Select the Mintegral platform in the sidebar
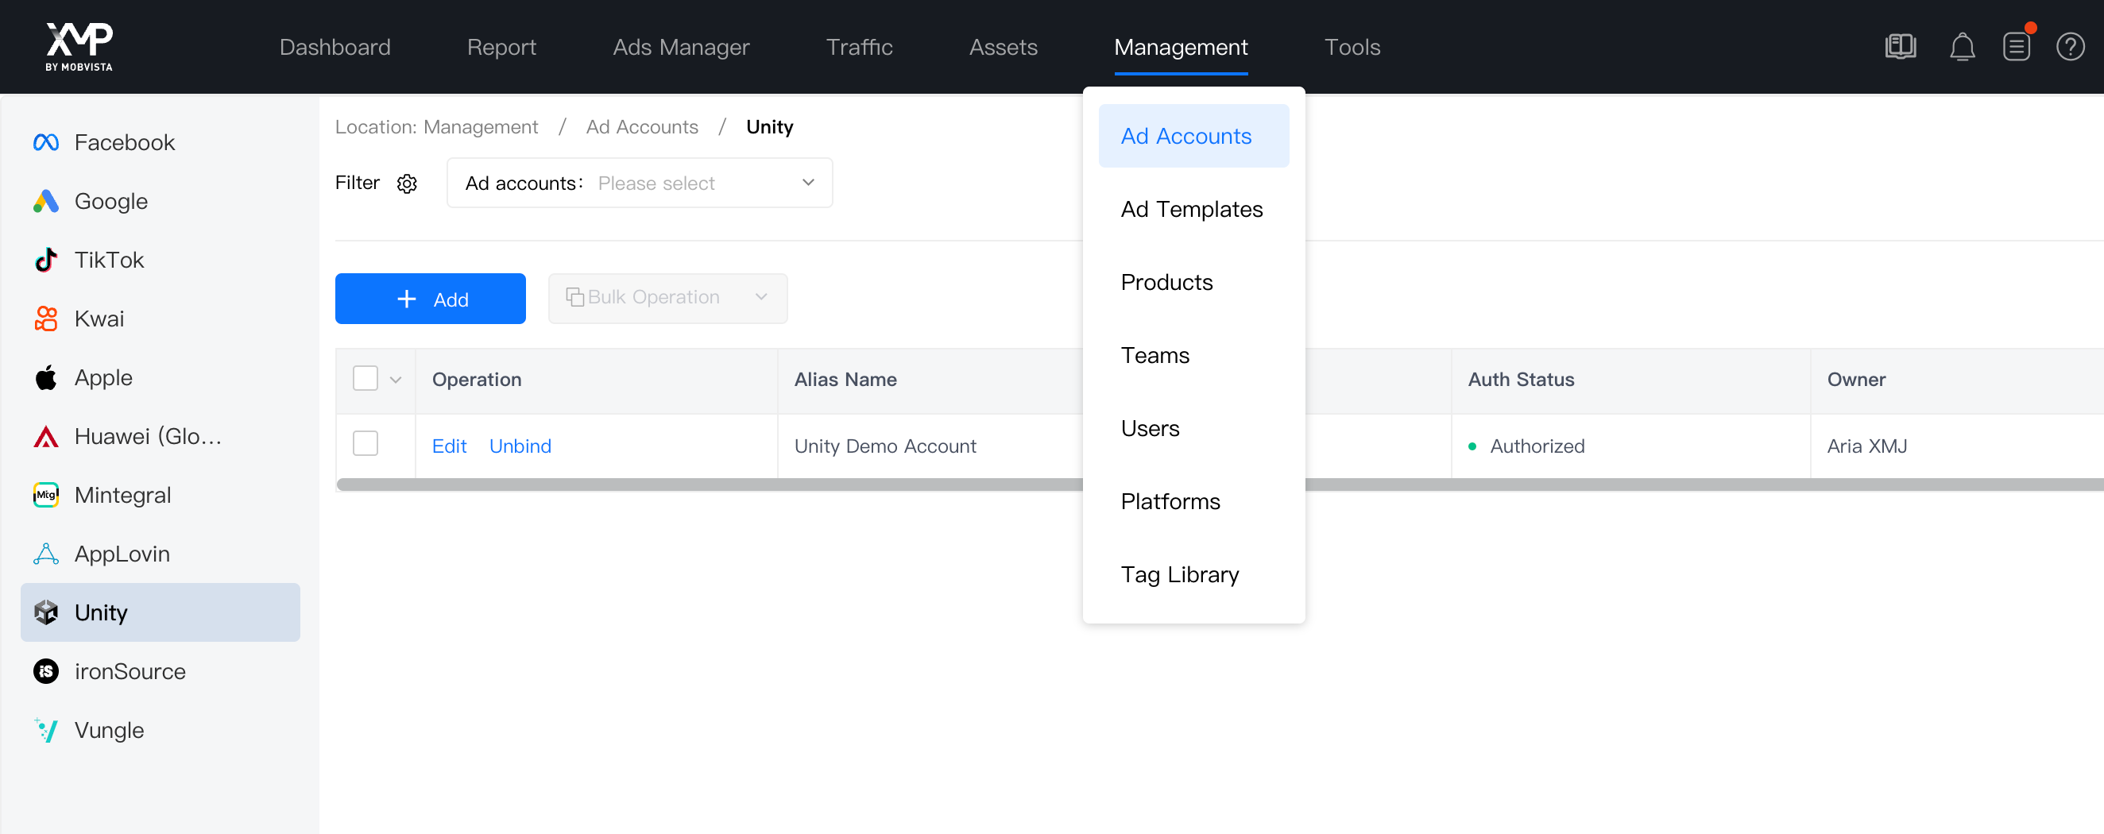This screenshot has width=2104, height=834. pyautogui.click(x=122, y=494)
